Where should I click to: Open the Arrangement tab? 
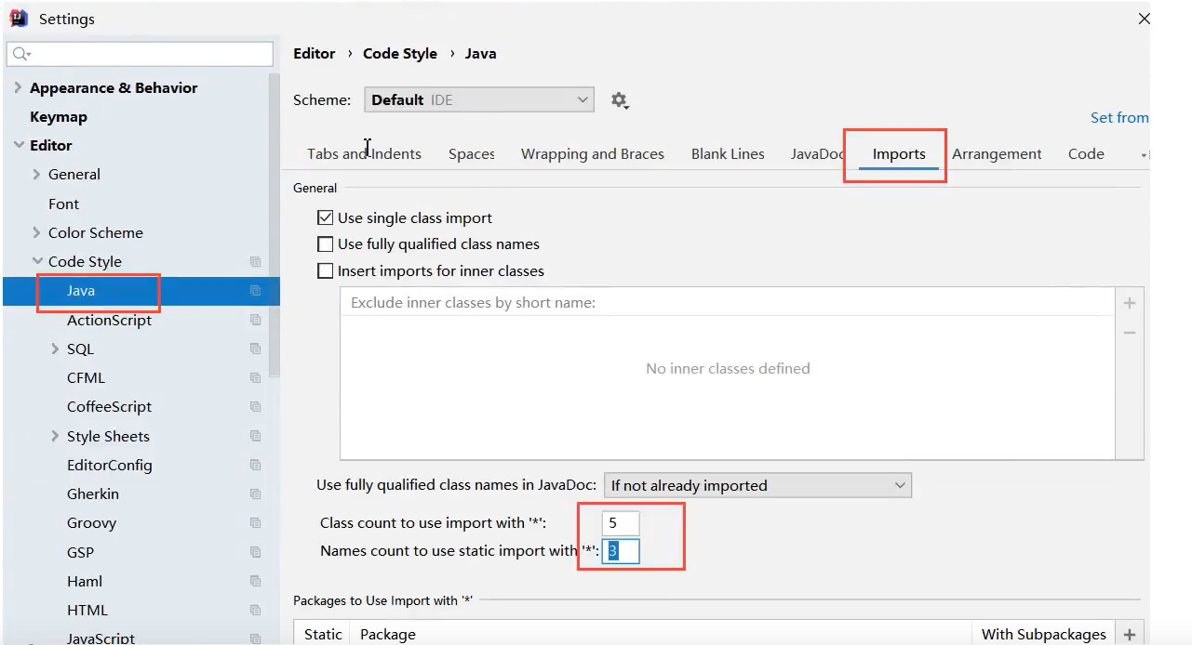(997, 154)
